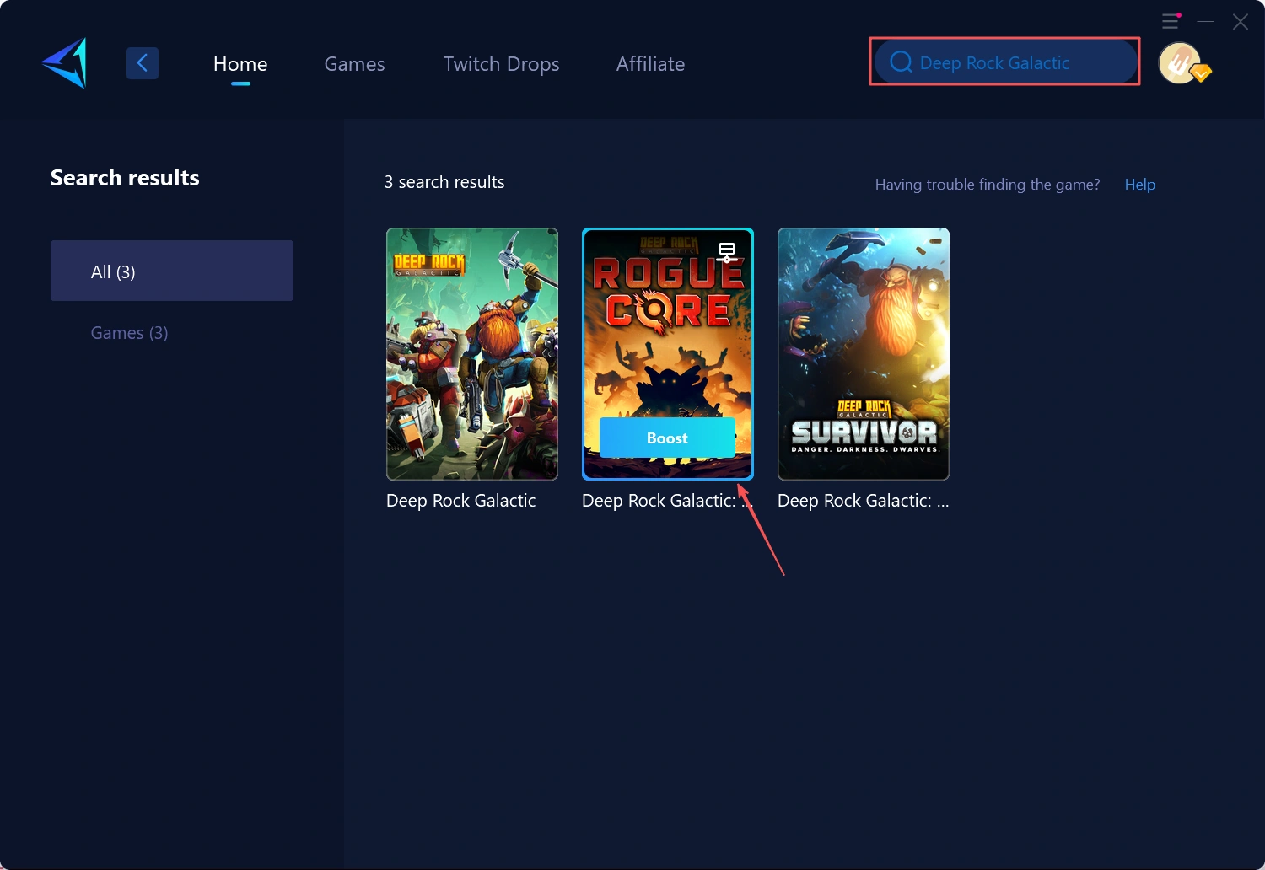The height and width of the screenshot is (870, 1265).
Task: Minimize the application window
Action: [x=1206, y=21]
